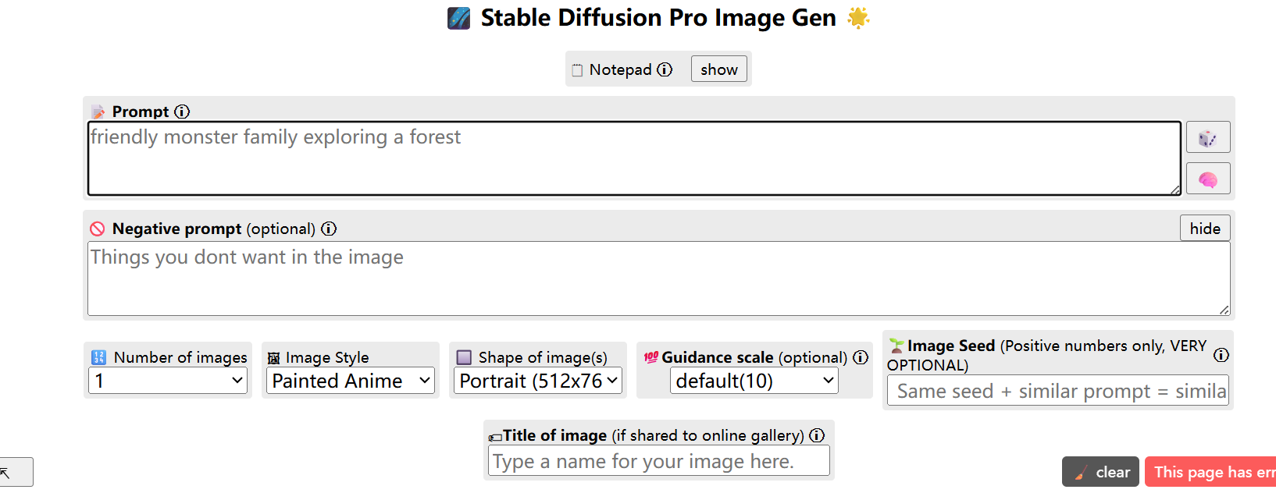The image size is (1276, 493).
Task: Expand the Shape of image(s) Portrait dropdown
Action: pyautogui.click(x=538, y=381)
